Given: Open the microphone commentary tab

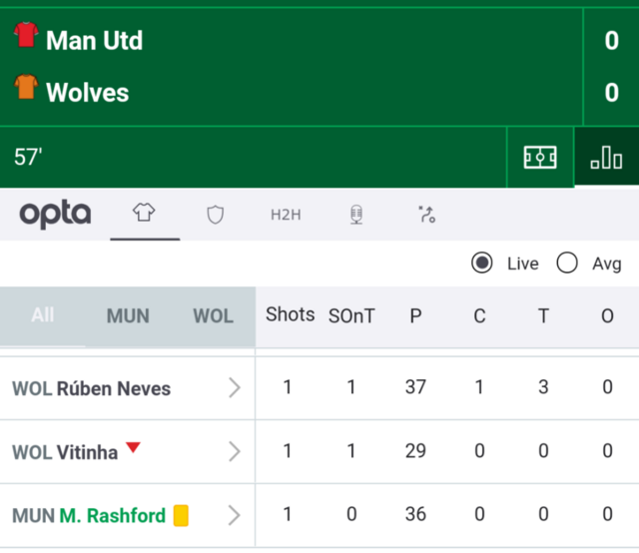Looking at the screenshot, I should pos(356,215).
